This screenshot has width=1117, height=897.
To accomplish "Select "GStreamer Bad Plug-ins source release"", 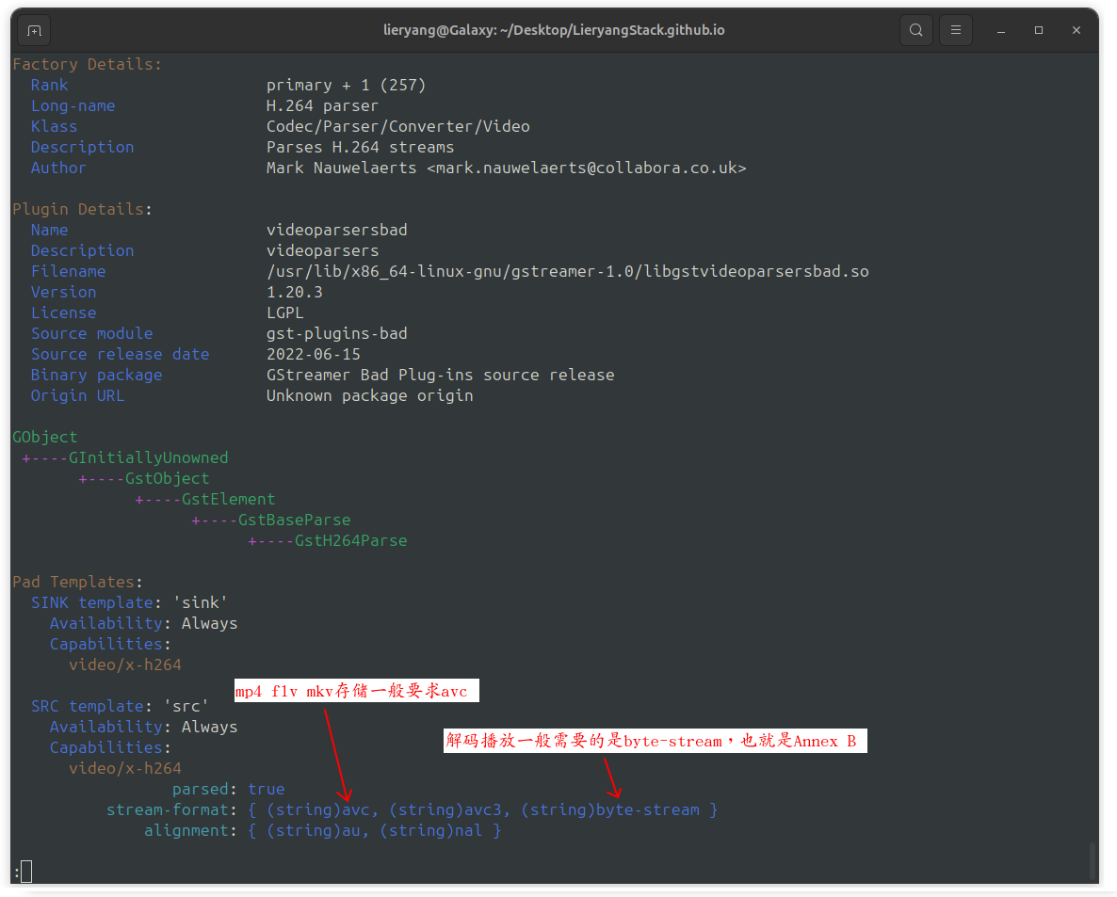I will click(440, 375).
